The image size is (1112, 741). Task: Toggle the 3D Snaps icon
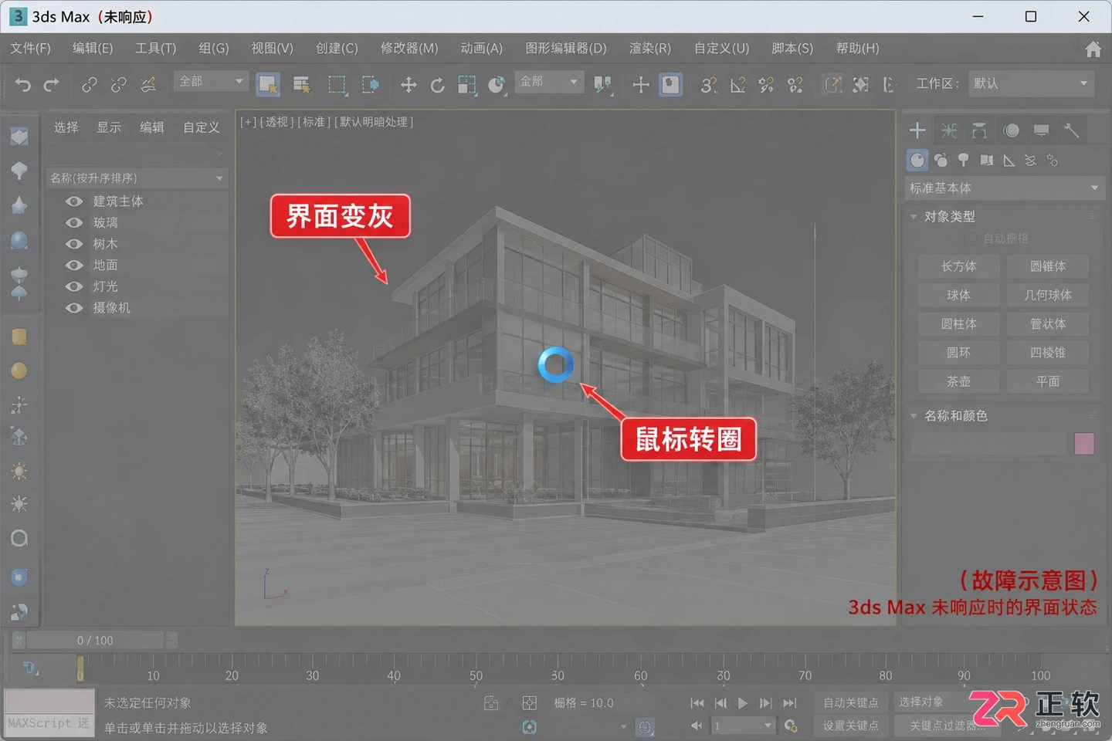click(708, 84)
